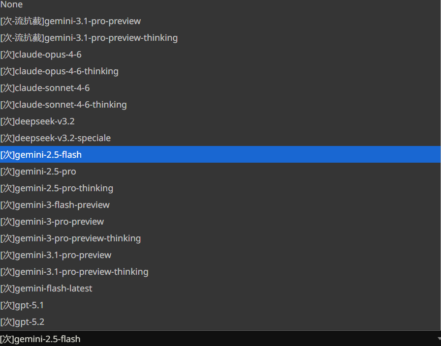The width and height of the screenshot is (441, 346).
Task: Pick [次]claude-opus-4-6 from the list
Action: coord(41,55)
